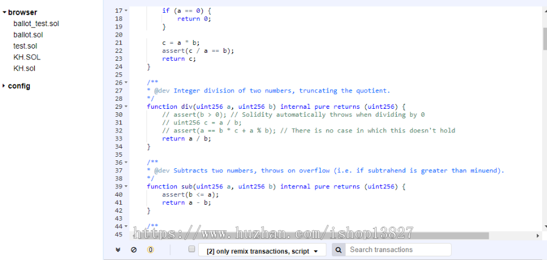Expand the config folder
This screenshot has width=547, height=260.
[4, 86]
